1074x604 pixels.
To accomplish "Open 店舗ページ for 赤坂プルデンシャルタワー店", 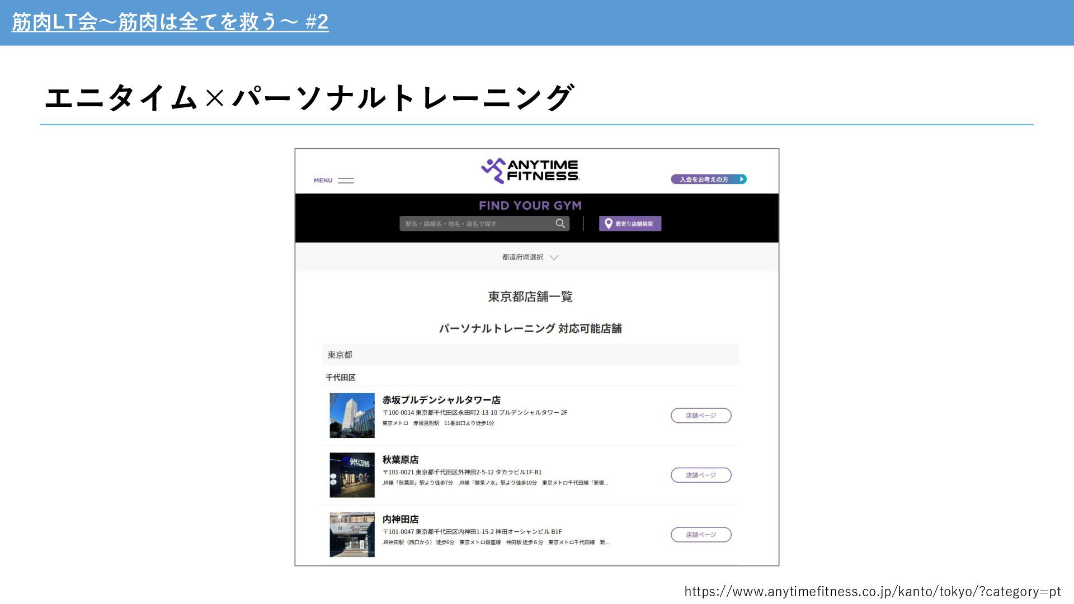I will (x=701, y=416).
